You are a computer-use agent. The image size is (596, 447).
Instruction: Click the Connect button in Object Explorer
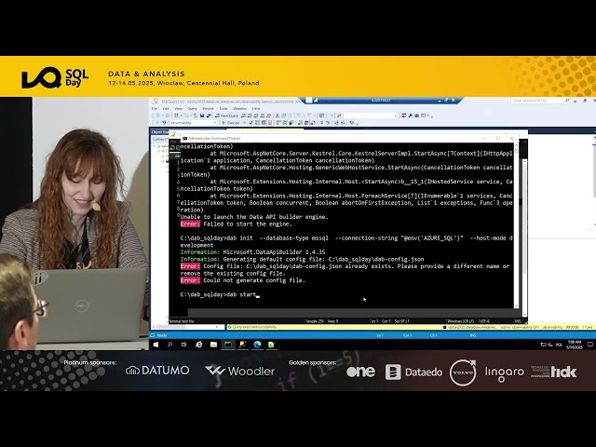click(159, 139)
